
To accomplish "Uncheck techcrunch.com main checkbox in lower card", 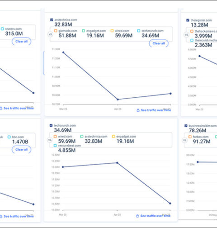I will click(x=51, y=125).
